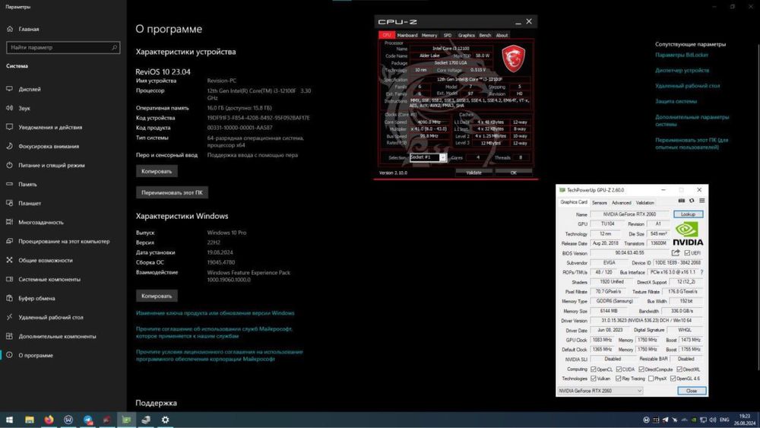Open the Settings gear in the taskbar
760x428 pixels.
pyautogui.click(x=165, y=420)
